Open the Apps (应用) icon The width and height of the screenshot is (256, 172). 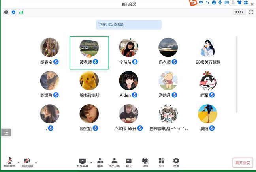[x=162, y=162]
